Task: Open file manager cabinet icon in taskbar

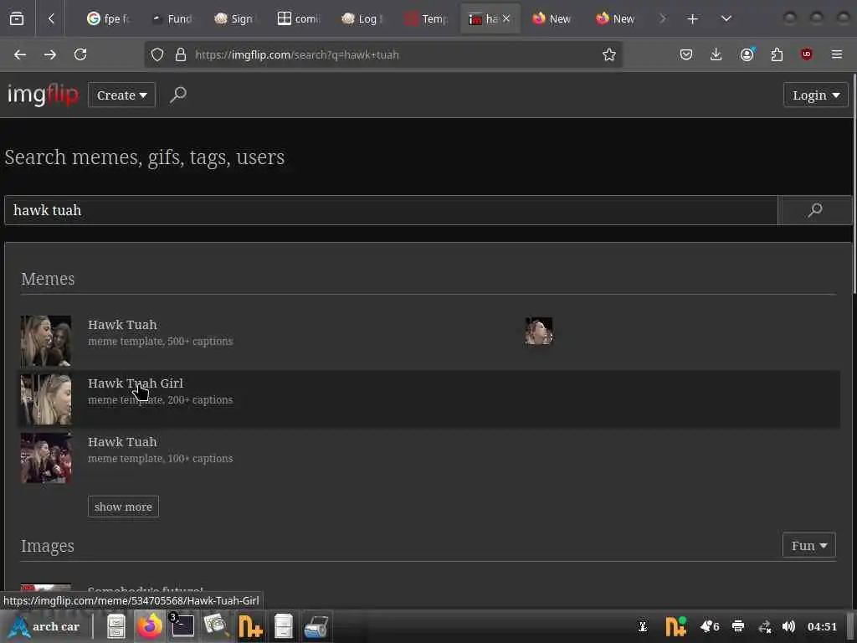Action: pyautogui.click(x=115, y=626)
